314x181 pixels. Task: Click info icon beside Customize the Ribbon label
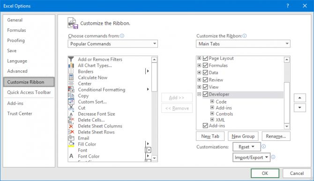(245, 35)
